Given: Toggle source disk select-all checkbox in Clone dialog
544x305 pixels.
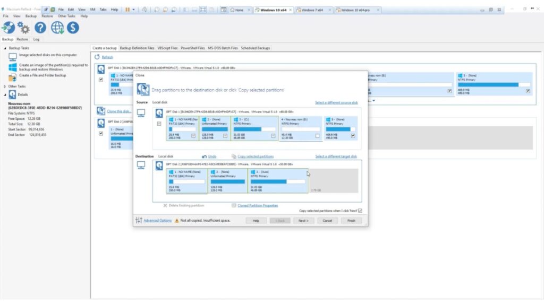Looking at the screenshot, I should (159, 124).
